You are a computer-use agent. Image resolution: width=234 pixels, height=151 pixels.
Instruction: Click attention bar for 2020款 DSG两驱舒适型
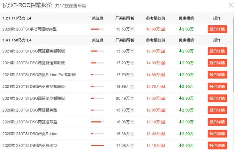98,146
